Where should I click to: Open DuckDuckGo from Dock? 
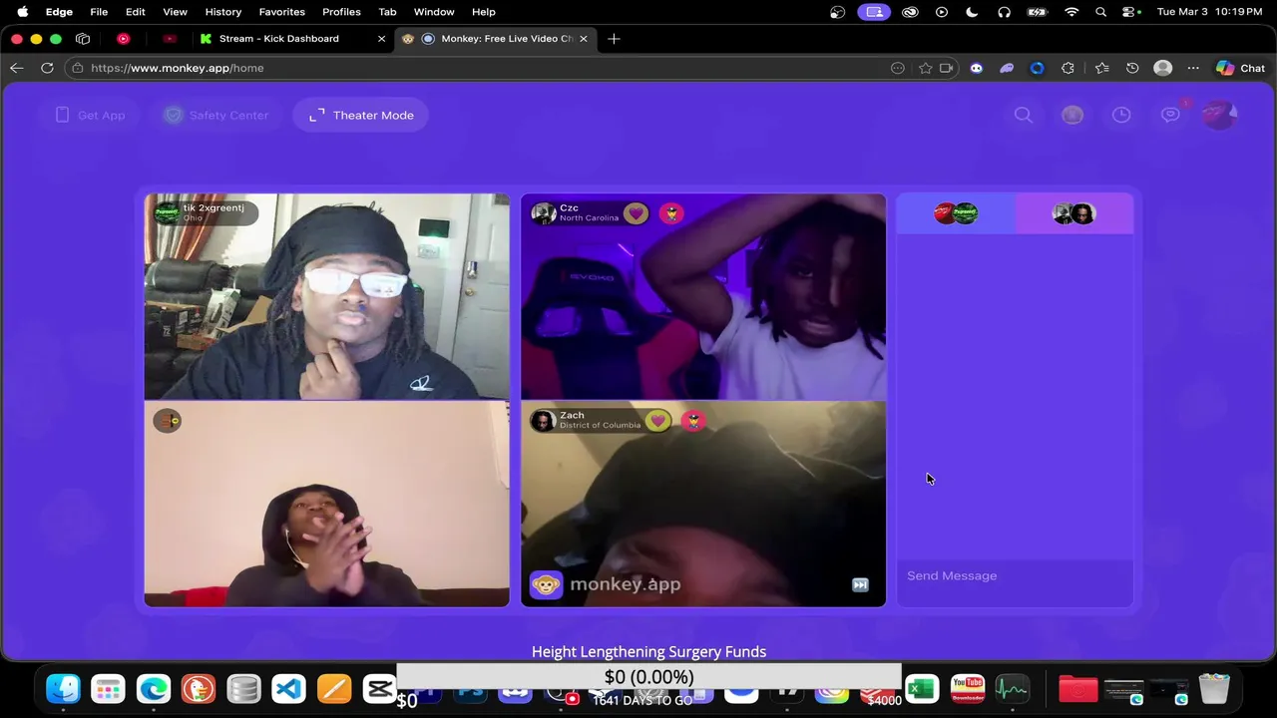coord(198,689)
